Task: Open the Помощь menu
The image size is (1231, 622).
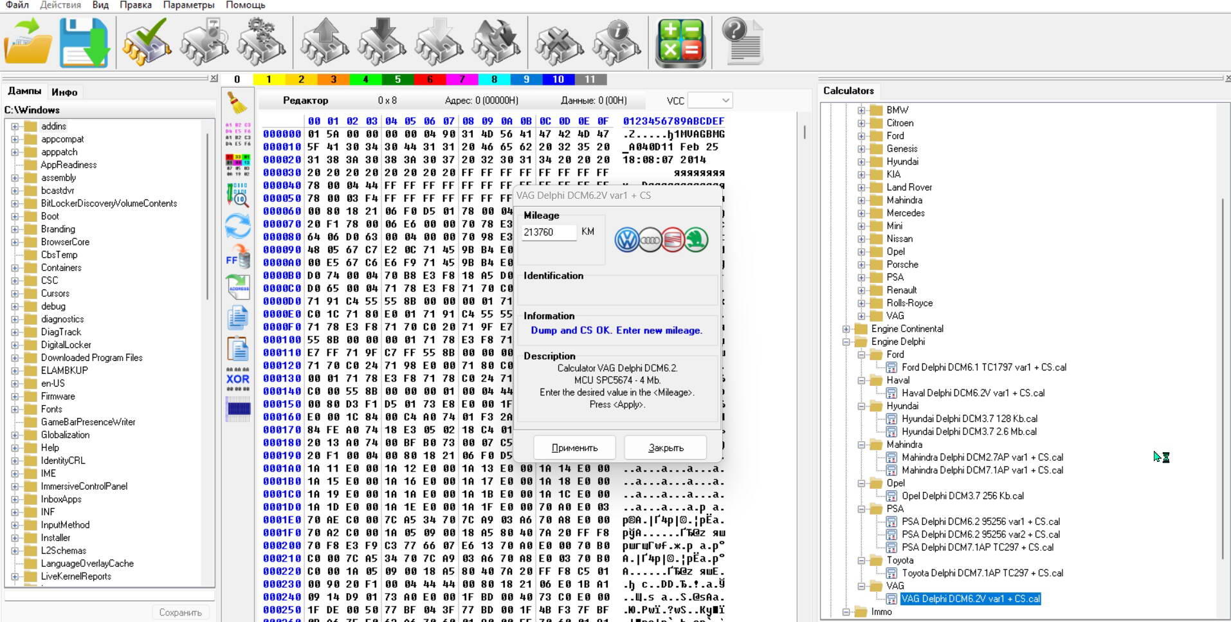Action: point(245,5)
